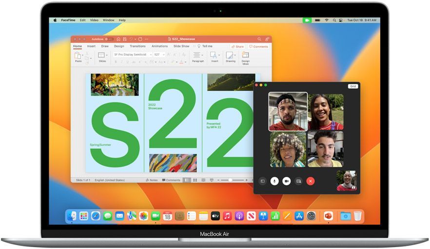Click the Undo arrow in PowerPoint title bar

[131, 39]
